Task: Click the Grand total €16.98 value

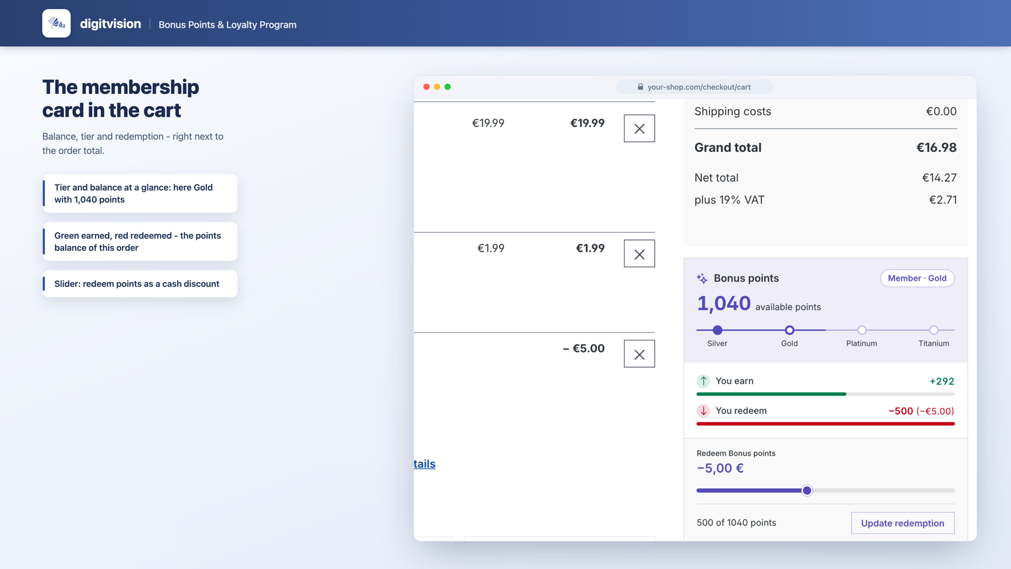Action: click(x=936, y=148)
